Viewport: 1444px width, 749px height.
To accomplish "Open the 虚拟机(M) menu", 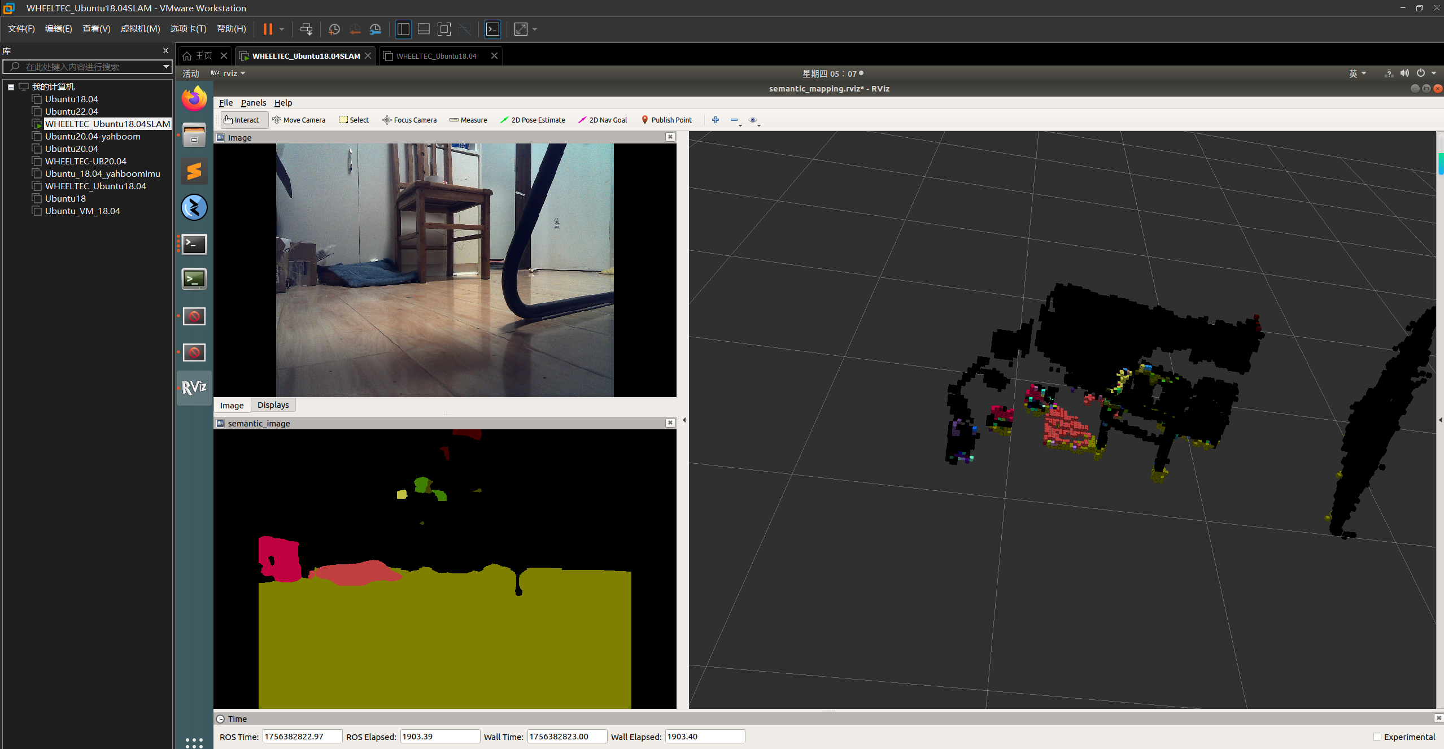I will [x=140, y=29].
